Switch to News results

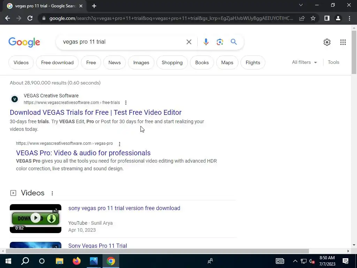point(114,62)
